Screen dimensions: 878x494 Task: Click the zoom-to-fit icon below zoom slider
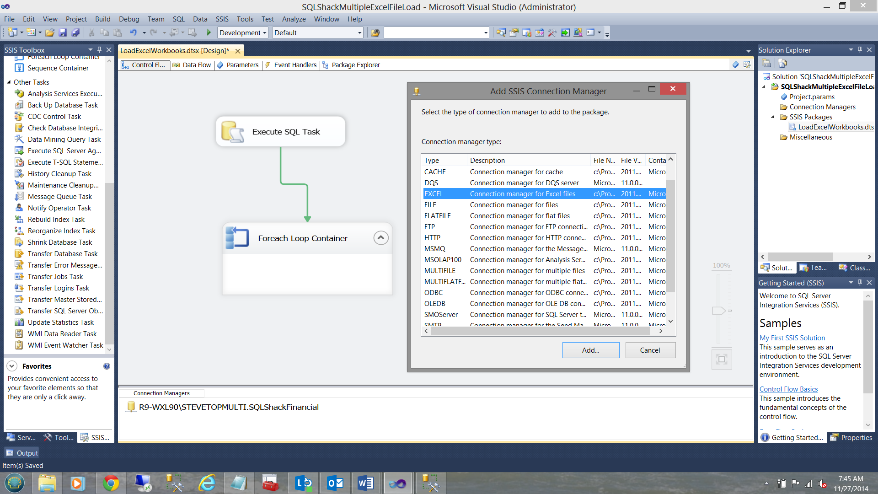pyautogui.click(x=722, y=359)
